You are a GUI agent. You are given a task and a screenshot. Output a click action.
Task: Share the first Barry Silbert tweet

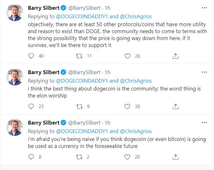176,56
